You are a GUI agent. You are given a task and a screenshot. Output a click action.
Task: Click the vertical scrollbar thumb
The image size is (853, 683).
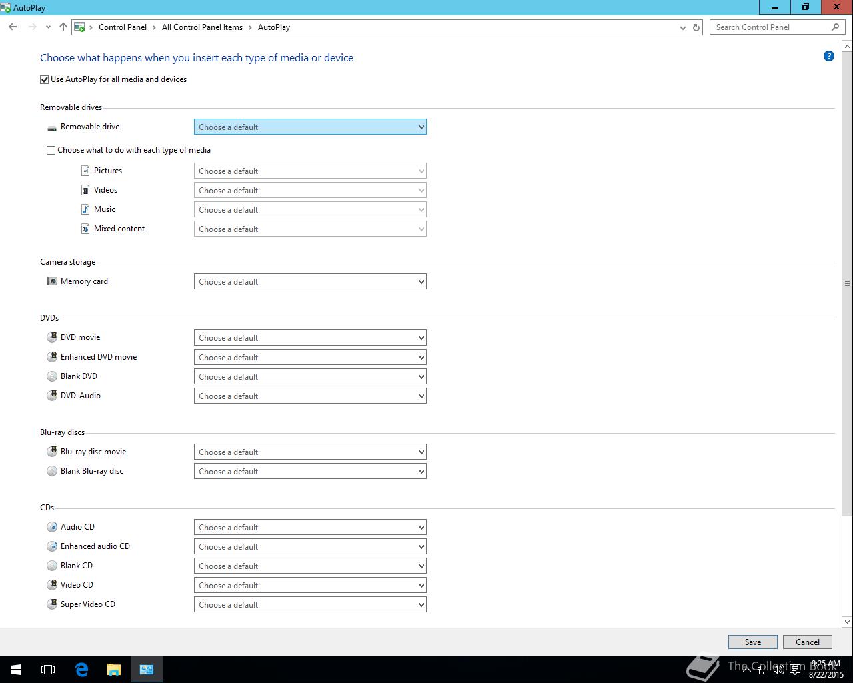click(x=847, y=283)
